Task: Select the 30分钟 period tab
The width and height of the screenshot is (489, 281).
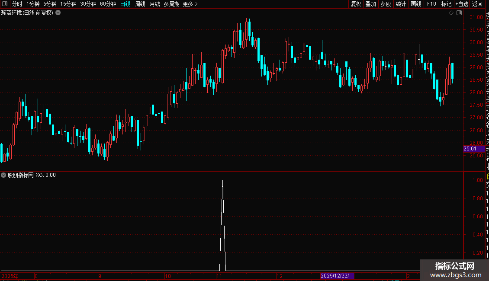Action: [88, 4]
